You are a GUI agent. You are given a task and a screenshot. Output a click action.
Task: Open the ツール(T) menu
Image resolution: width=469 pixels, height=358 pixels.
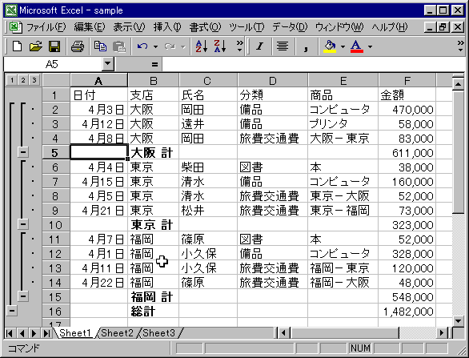click(x=247, y=27)
